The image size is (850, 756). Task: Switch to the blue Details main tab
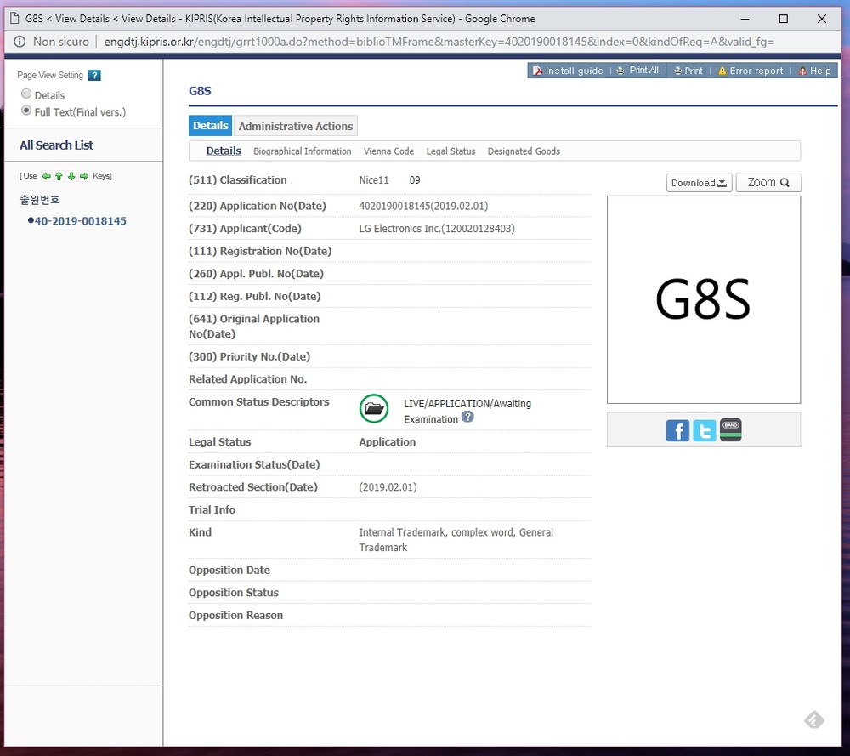point(210,126)
